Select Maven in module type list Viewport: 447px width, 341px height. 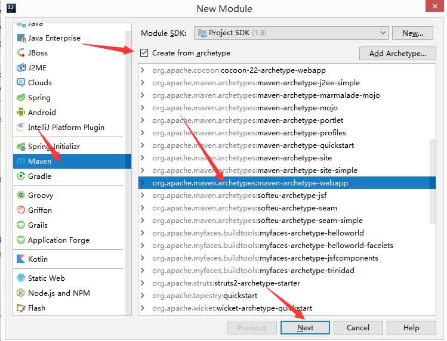point(72,161)
